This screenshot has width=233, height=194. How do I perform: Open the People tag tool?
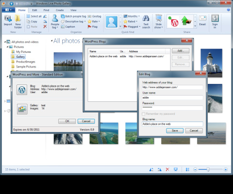55,22
